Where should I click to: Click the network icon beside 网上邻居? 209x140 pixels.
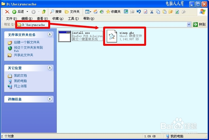[x=10, y=87]
